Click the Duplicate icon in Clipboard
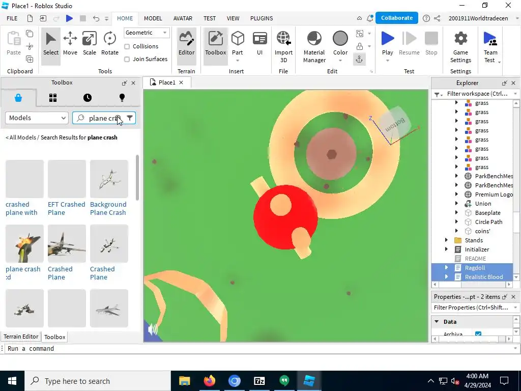Viewport: 521px width, 391px height. click(30, 59)
